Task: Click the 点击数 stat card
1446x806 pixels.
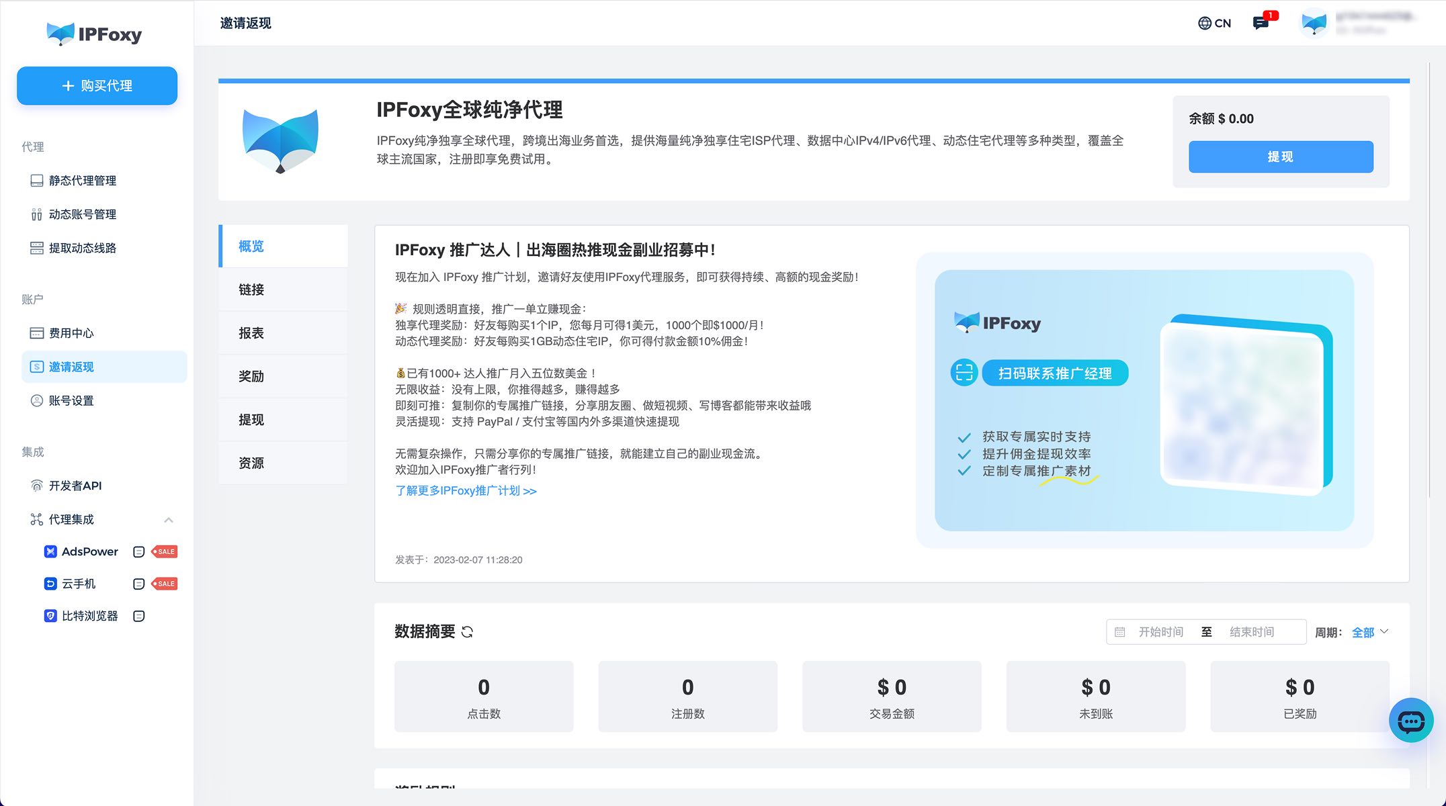Action: coord(484,697)
